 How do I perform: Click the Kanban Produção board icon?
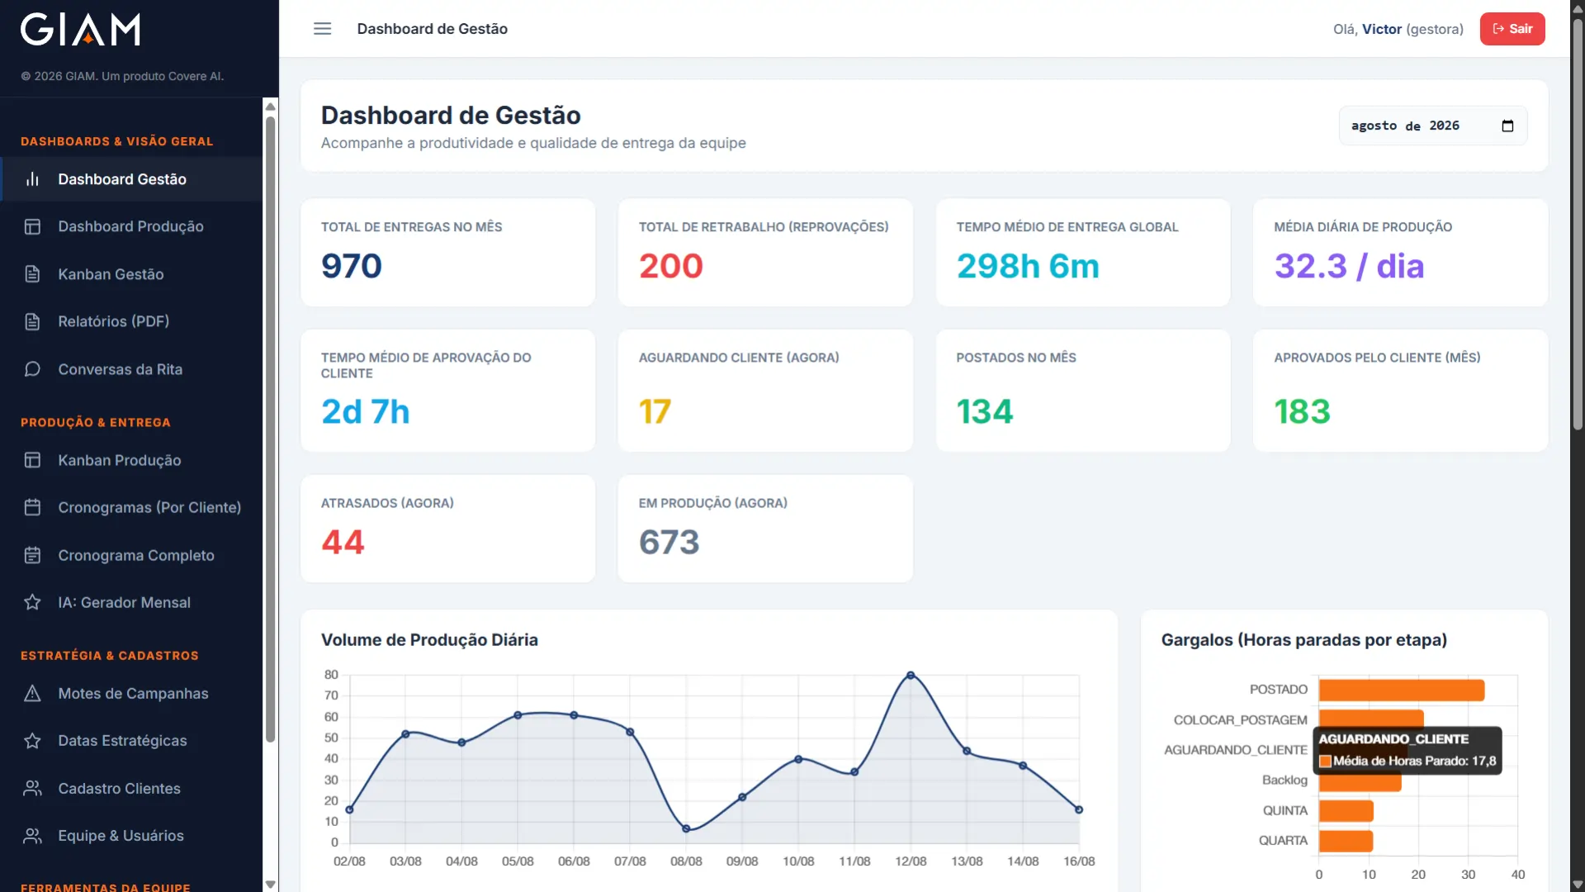(32, 460)
